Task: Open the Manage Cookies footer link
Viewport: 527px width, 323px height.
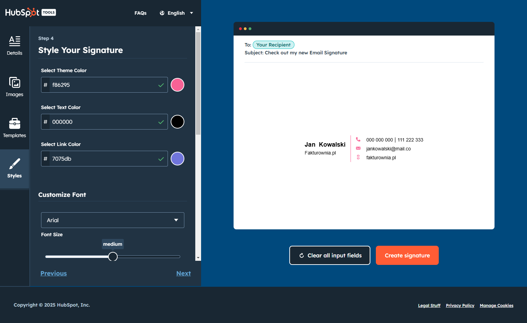Action: 497,306
